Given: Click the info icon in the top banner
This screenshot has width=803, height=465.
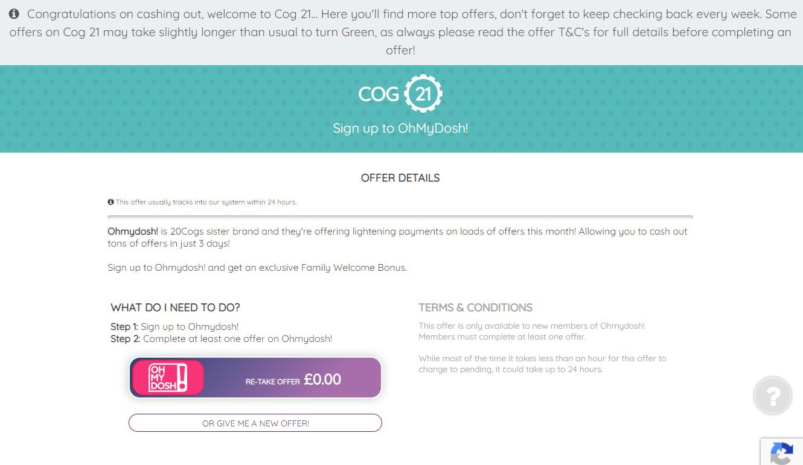Looking at the screenshot, I should coord(14,14).
